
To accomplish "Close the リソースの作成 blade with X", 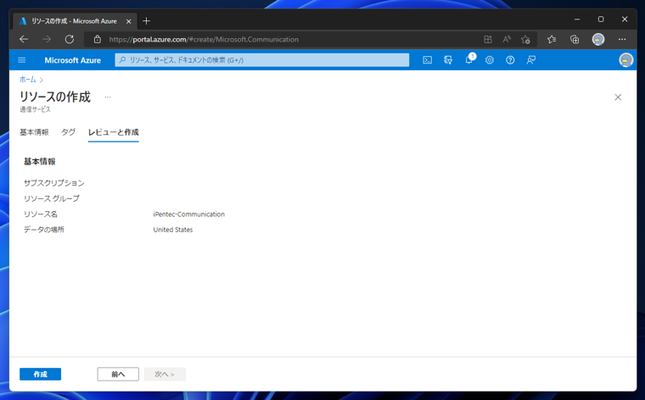I will [x=618, y=97].
